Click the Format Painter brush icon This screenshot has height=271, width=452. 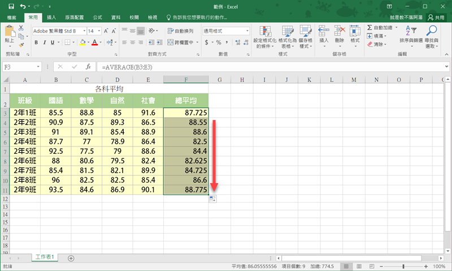[21, 45]
